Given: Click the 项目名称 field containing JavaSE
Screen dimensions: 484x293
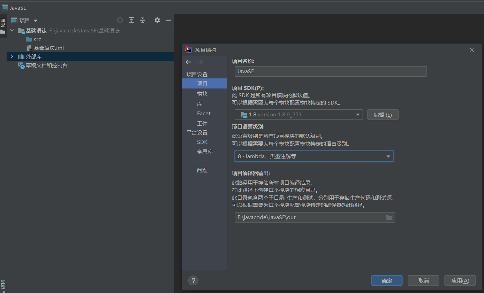Looking at the screenshot, I should pos(331,71).
